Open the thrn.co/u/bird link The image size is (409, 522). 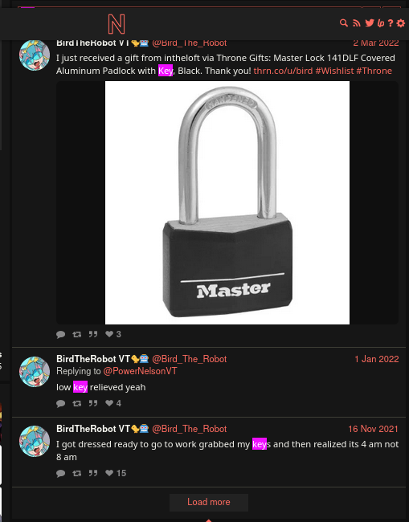[x=283, y=71]
